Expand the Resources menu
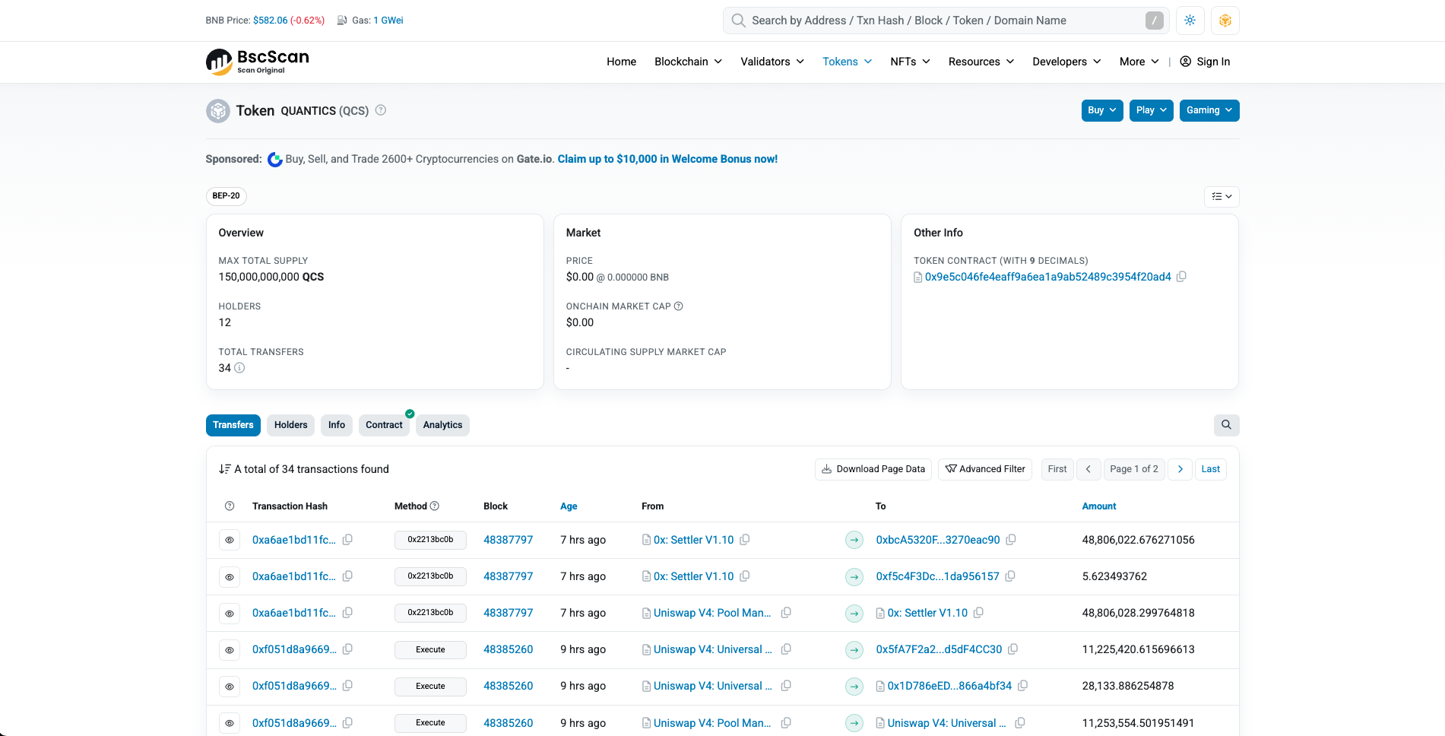 pos(981,62)
